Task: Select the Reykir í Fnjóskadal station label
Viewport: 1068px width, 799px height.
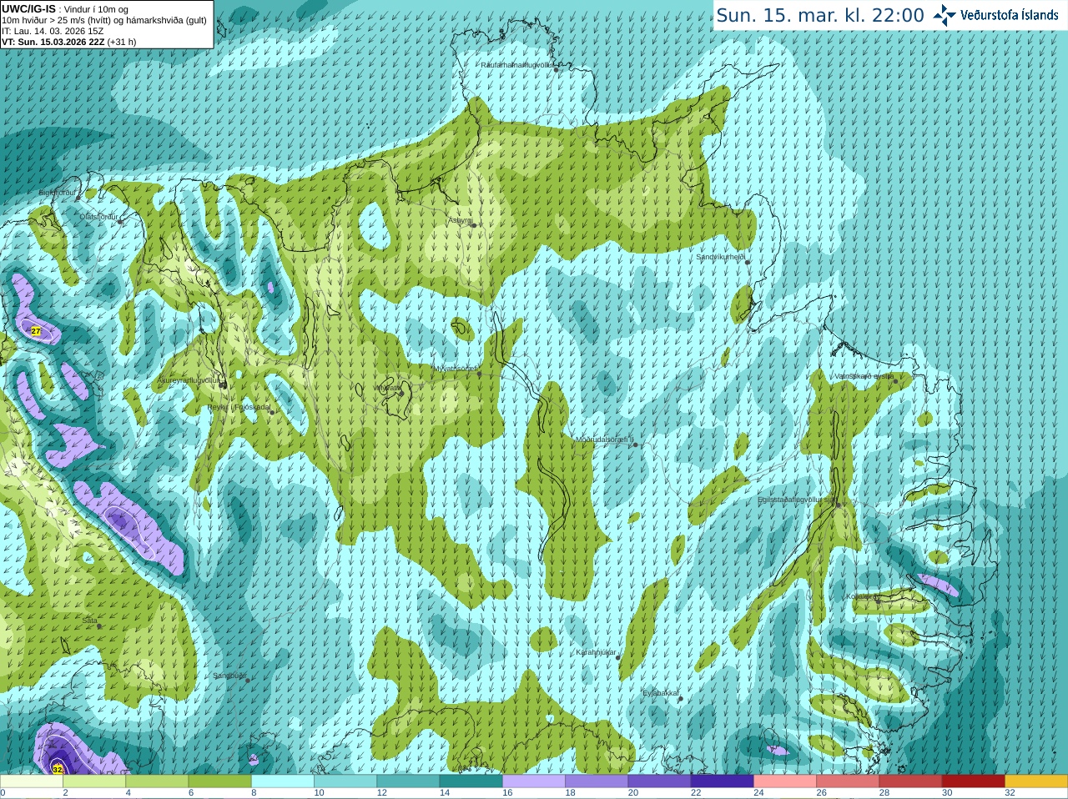Action: pyautogui.click(x=239, y=407)
